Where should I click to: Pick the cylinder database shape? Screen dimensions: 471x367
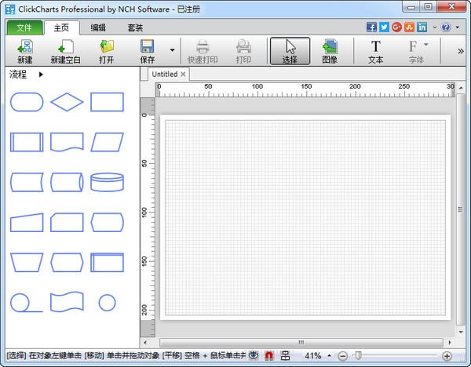107,182
